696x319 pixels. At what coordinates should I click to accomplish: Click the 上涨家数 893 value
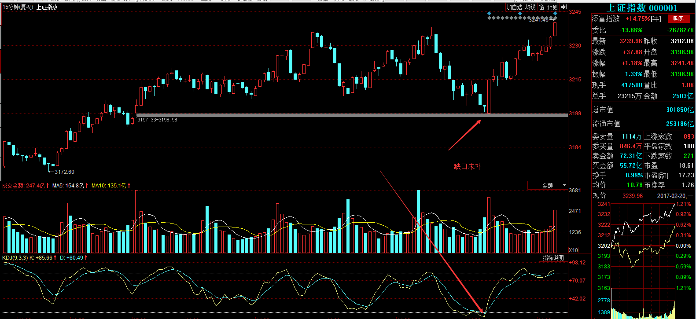pos(689,137)
